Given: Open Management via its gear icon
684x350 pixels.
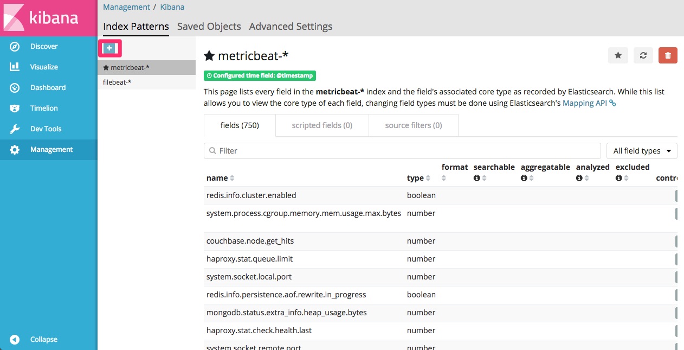Looking at the screenshot, I should pos(15,150).
